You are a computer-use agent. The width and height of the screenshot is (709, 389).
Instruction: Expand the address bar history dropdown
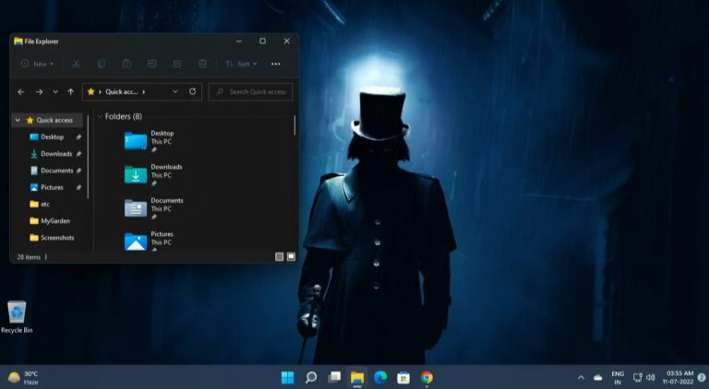[x=175, y=91]
